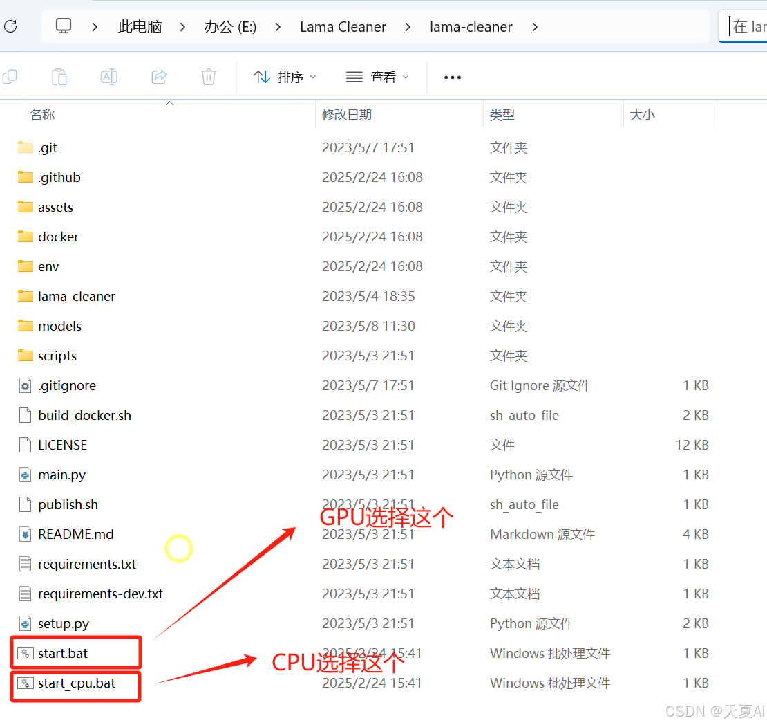The width and height of the screenshot is (767, 725).
Task: Click the Git Ignore 源文件 type cell
Action: [540, 386]
